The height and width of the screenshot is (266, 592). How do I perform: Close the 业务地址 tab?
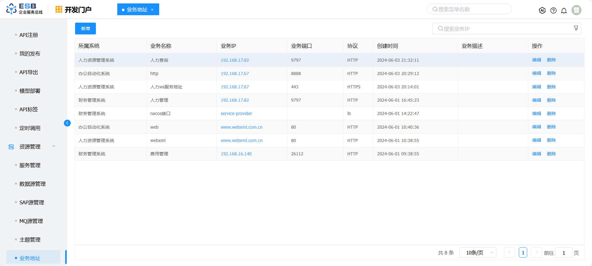(152, 10)
